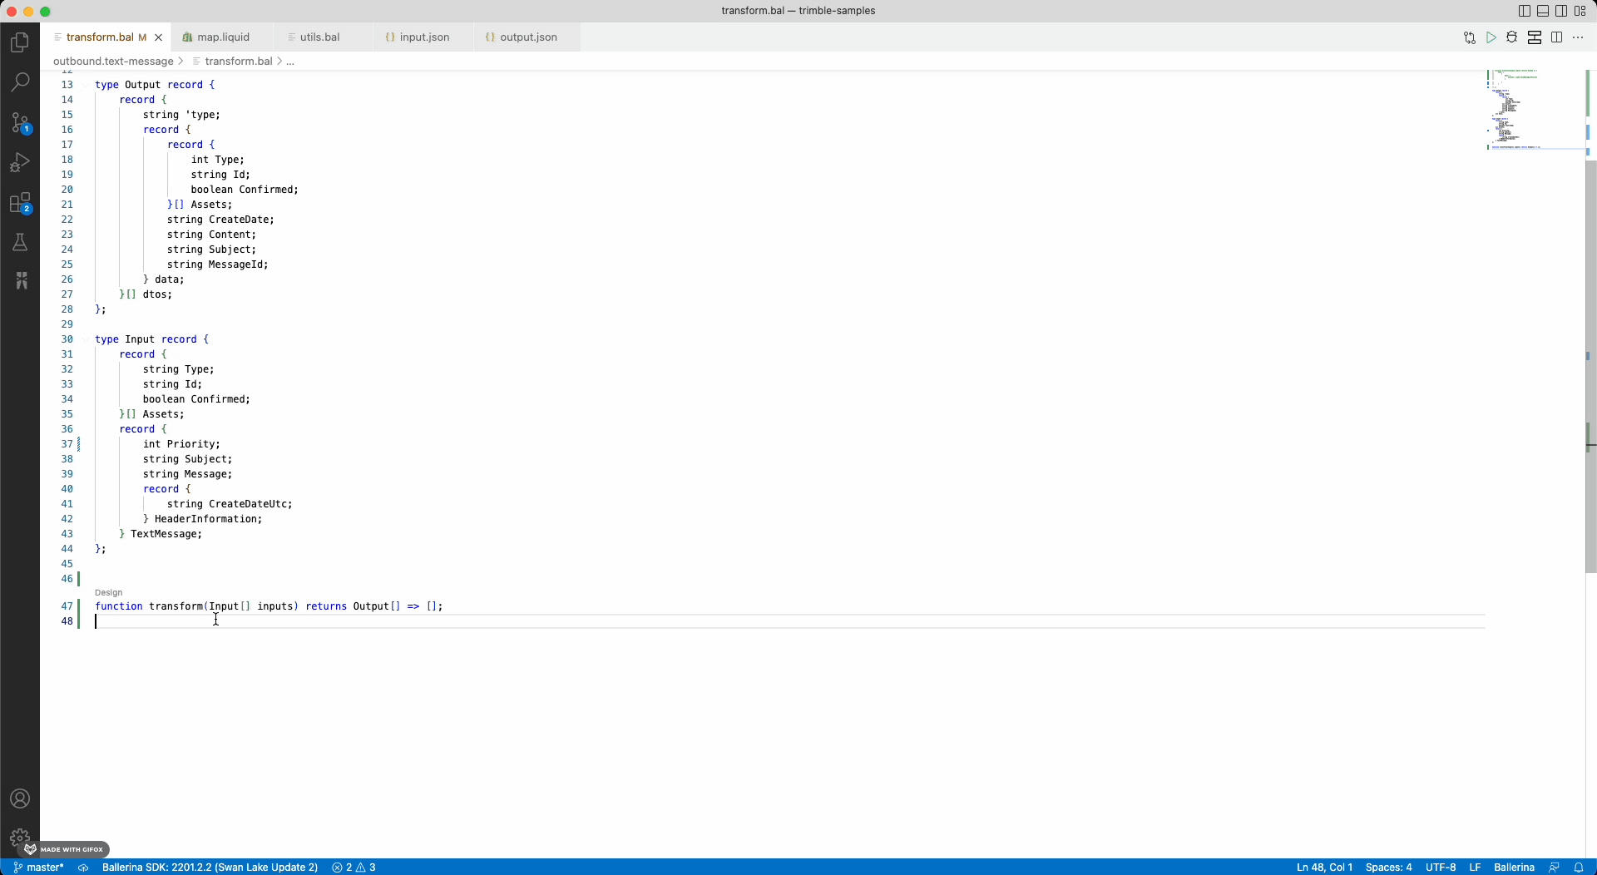Open the Run and Debug view
The height and width of the screenshot is (875, 1597).
tap(20, 163)
